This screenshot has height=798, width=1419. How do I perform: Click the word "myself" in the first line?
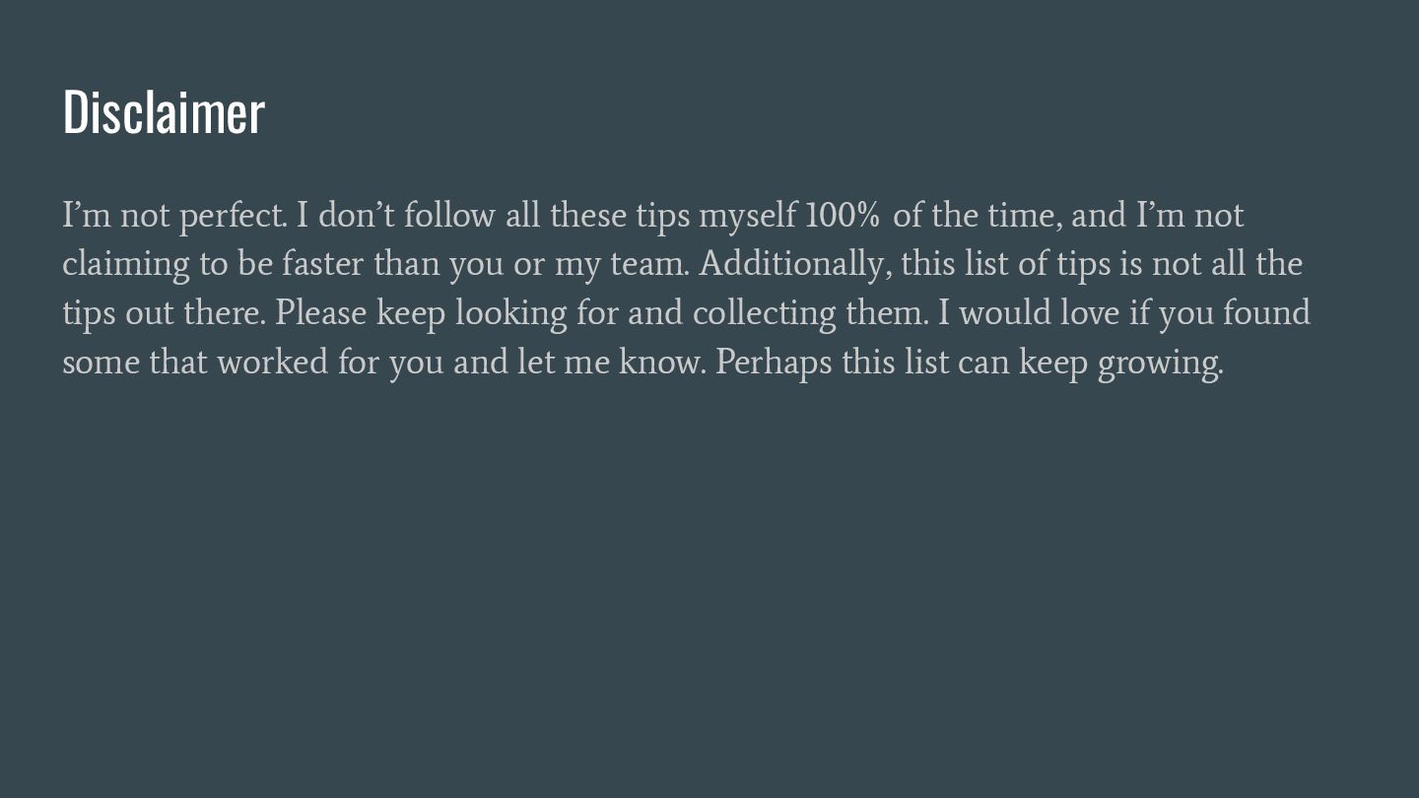point(748,216)
